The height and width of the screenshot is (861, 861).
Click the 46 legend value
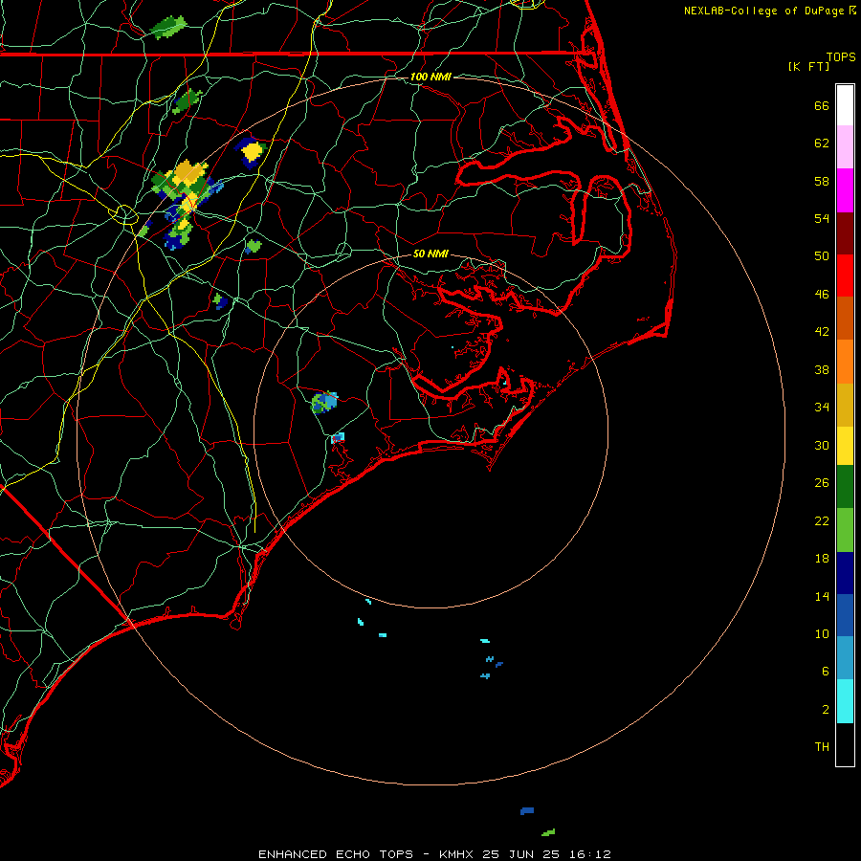[x=822, y=294]
